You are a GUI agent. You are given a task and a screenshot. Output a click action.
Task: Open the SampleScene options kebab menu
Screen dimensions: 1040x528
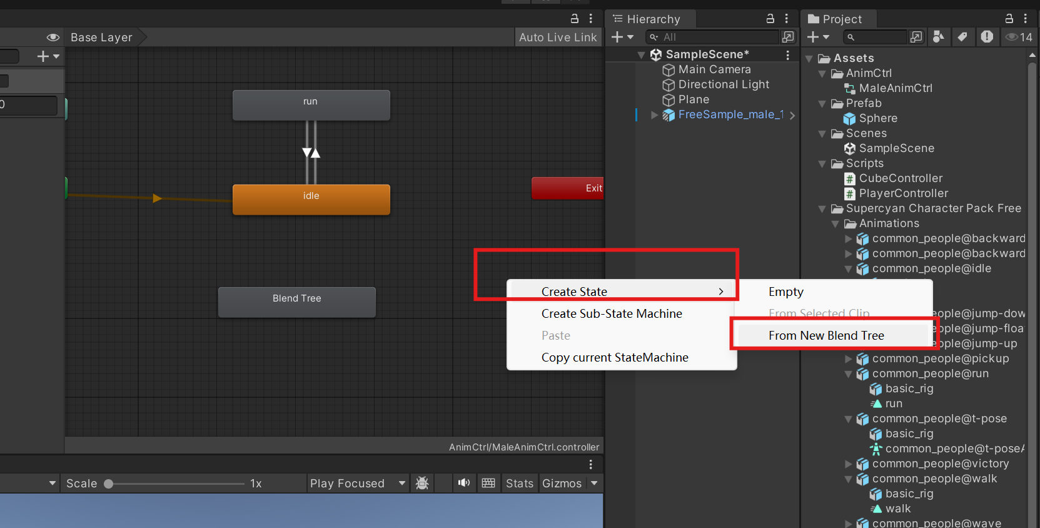point(787,55)
